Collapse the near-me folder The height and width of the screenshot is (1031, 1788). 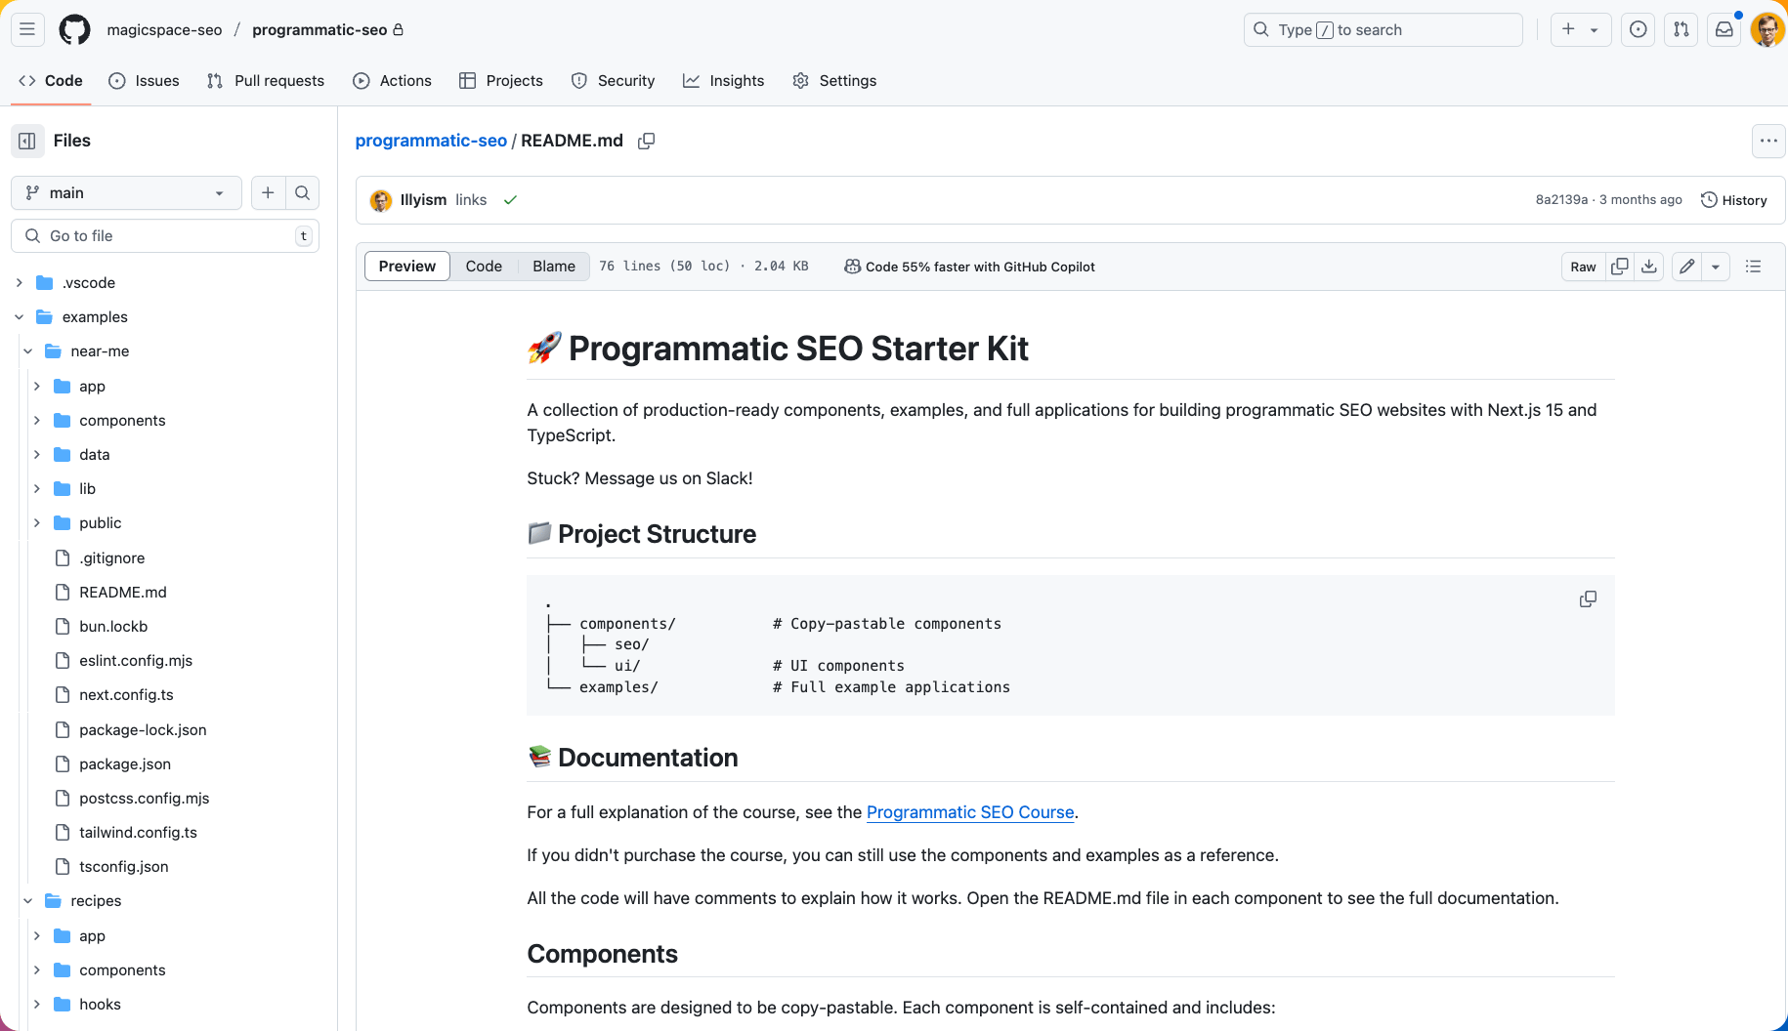point(28,351)
